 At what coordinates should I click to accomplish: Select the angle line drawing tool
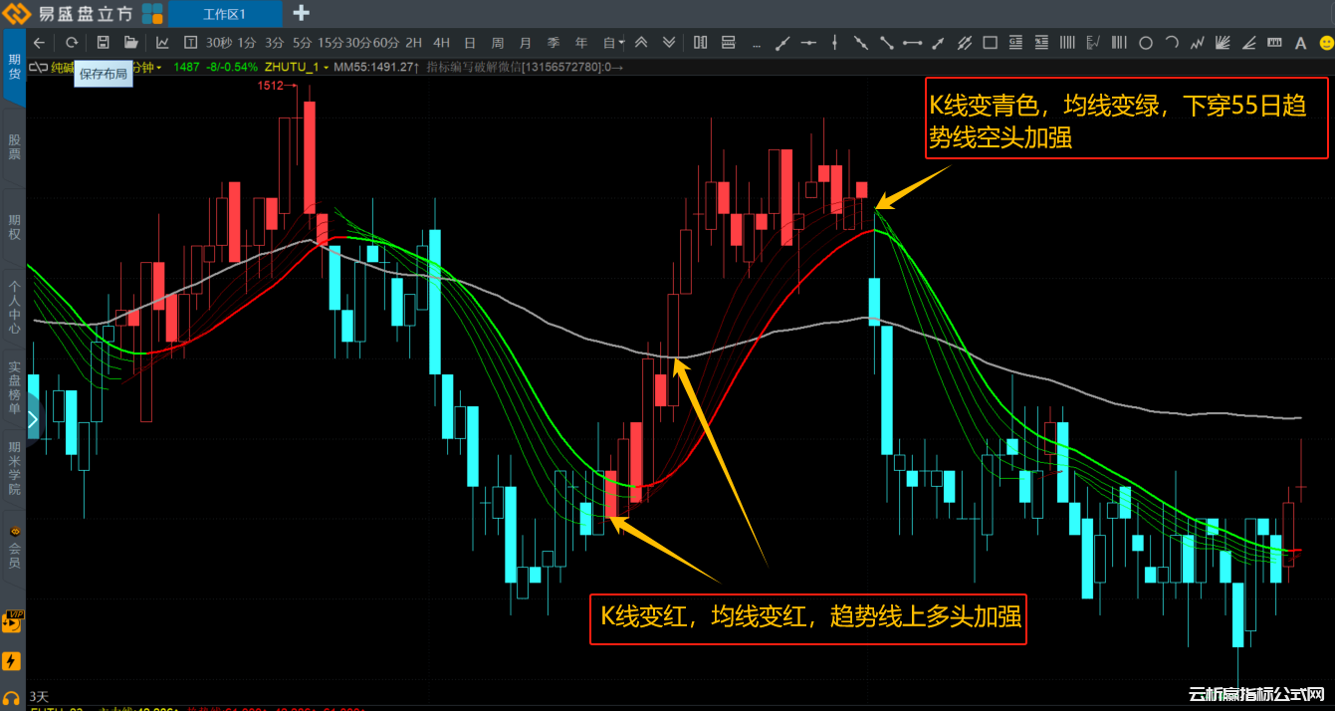click(1249, 43)
